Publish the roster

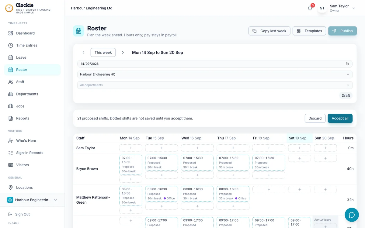pos(342,31)
